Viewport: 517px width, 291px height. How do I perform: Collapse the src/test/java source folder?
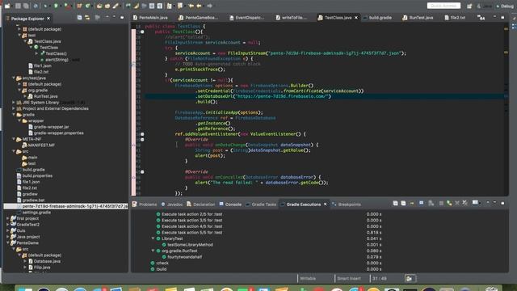click(x=14, y=78)
